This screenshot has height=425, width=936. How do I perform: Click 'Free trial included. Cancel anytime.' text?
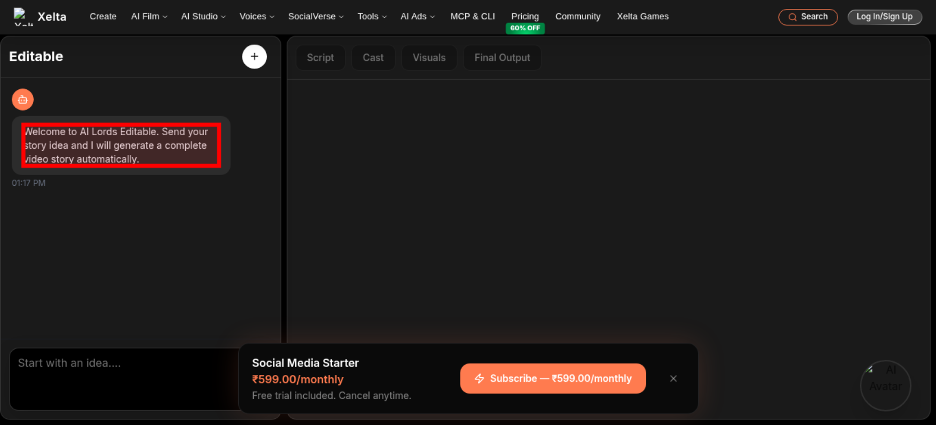coord(331,396)
